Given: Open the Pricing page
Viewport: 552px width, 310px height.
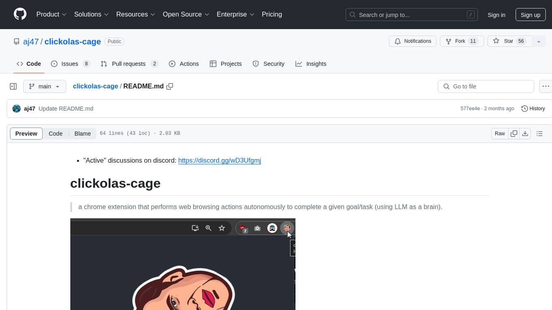Looking at the screenshot, I should 272,14.
